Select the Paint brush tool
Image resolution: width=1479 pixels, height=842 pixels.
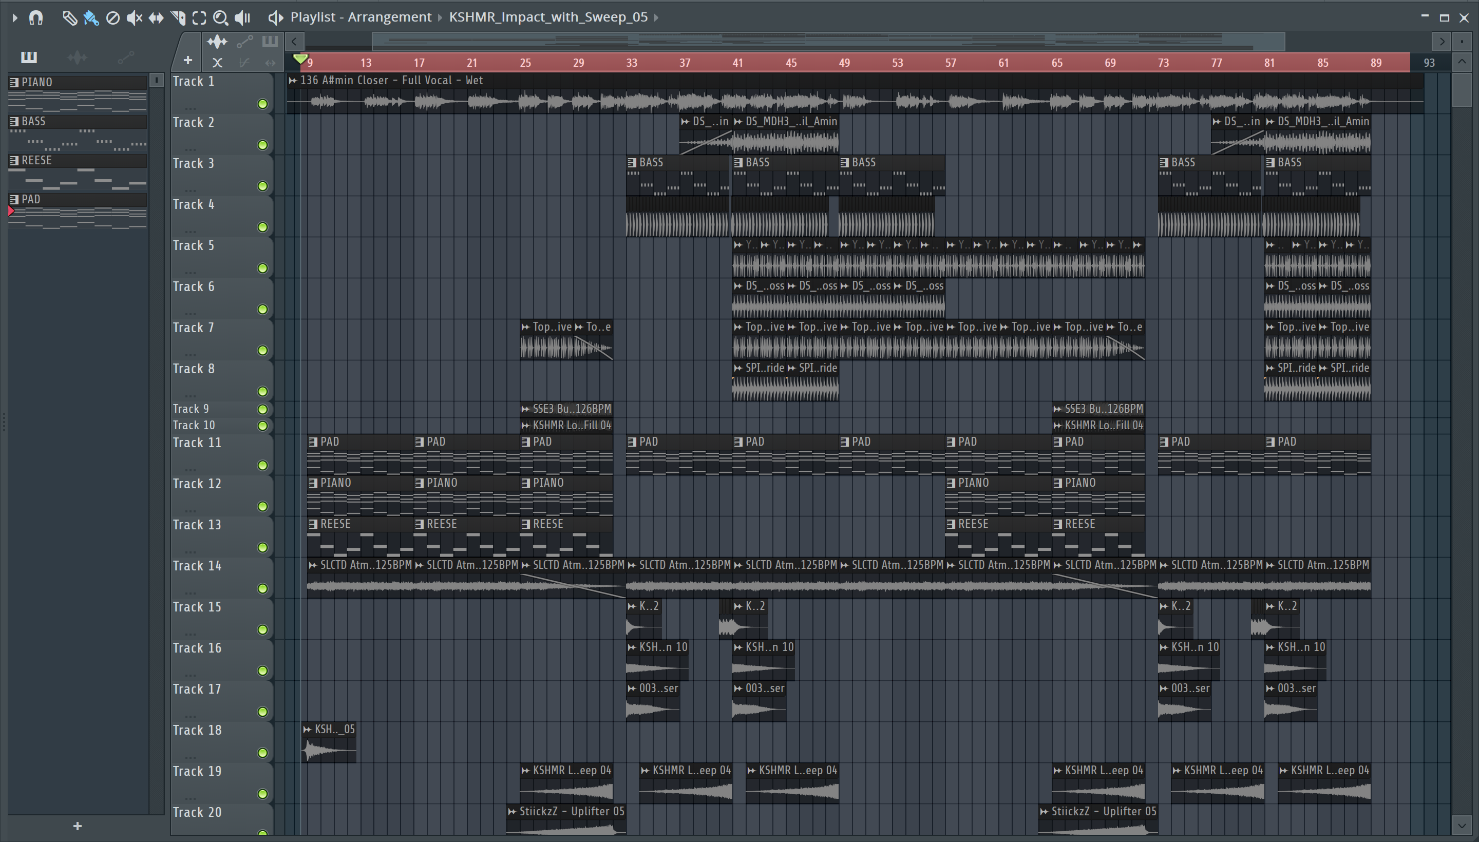(91, 18)
